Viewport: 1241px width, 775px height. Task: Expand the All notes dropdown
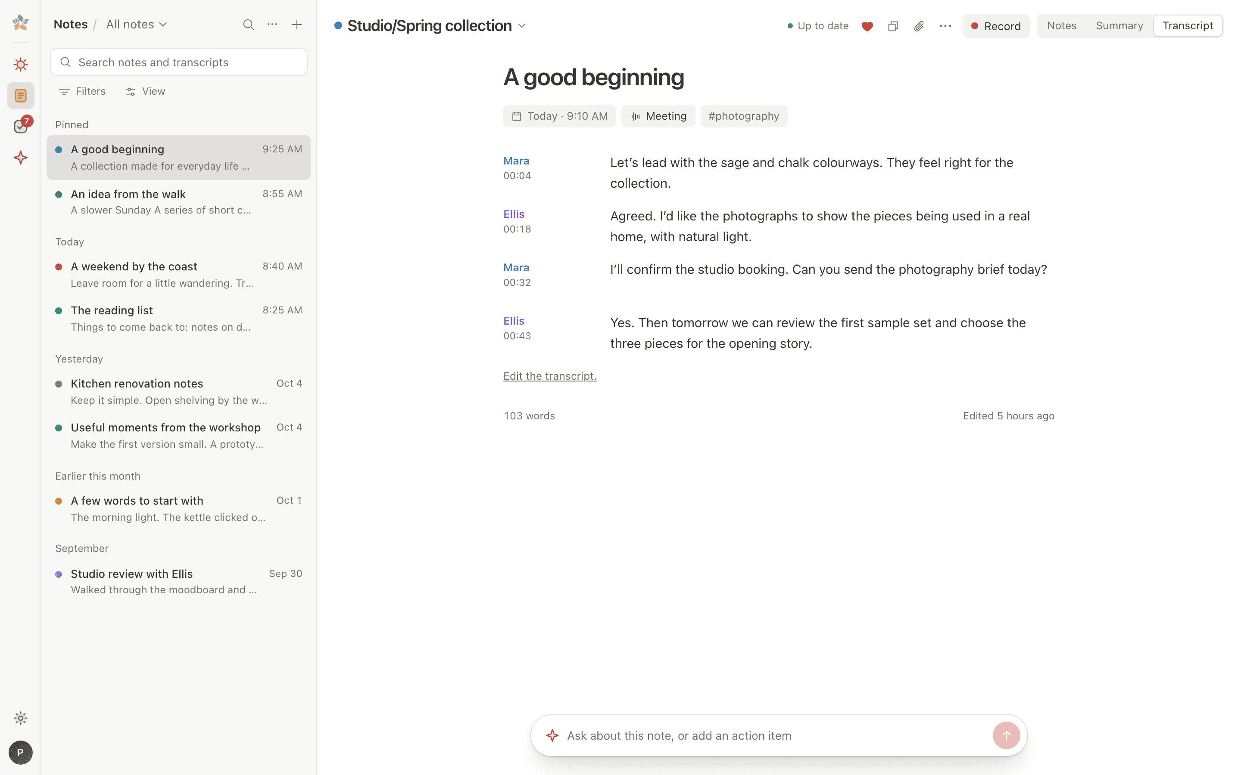pyautogui.click(x=137, y=25)
